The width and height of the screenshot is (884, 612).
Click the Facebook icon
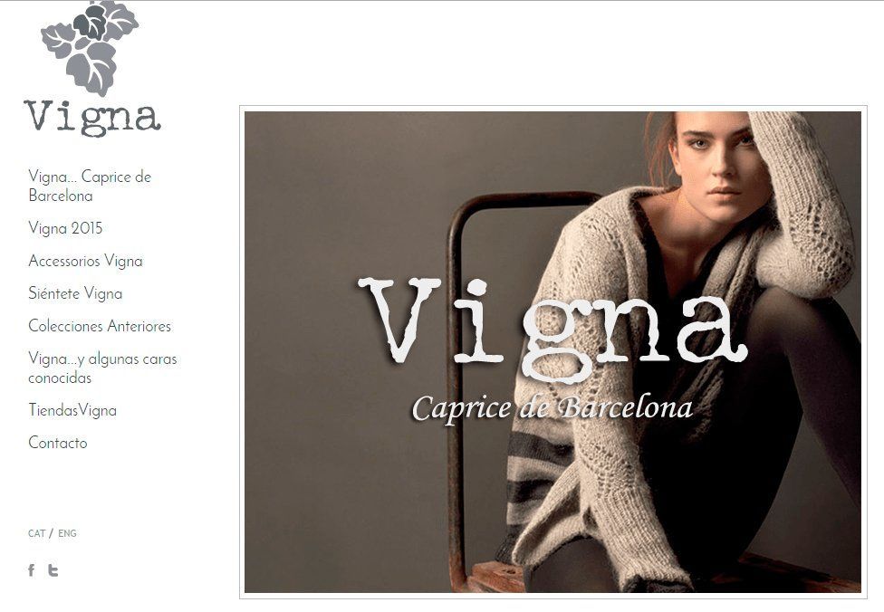point(32,570)
